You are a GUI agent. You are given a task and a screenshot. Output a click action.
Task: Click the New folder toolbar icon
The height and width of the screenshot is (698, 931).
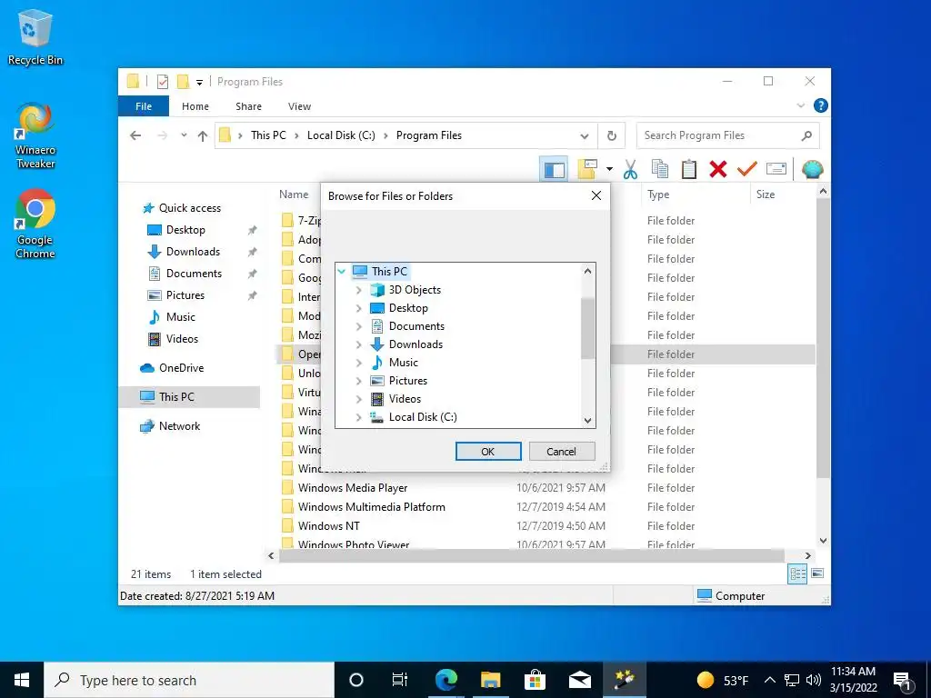[x=588, y=169]
